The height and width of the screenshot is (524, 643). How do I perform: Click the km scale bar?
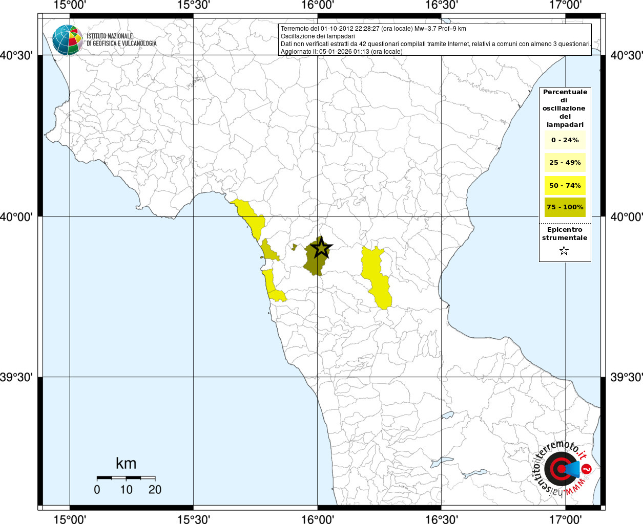coord(126,477)
